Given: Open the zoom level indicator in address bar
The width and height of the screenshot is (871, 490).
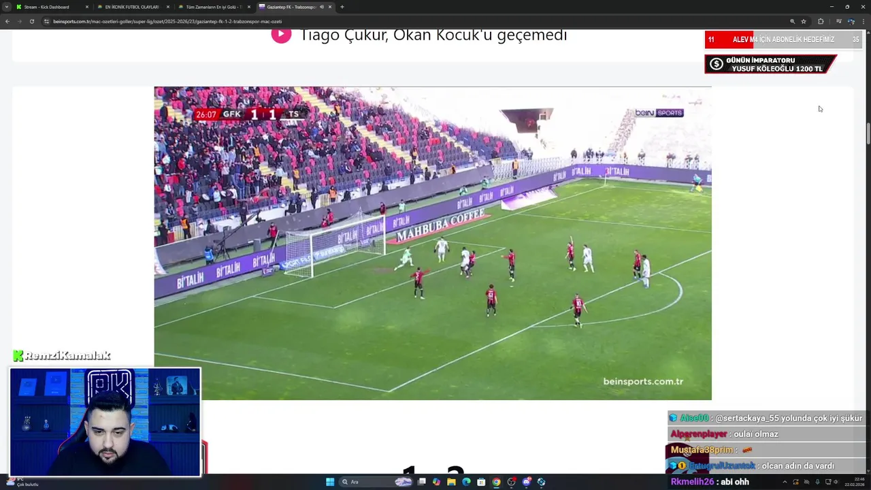Looking at the screenshot, I should [x=792, y=21].
